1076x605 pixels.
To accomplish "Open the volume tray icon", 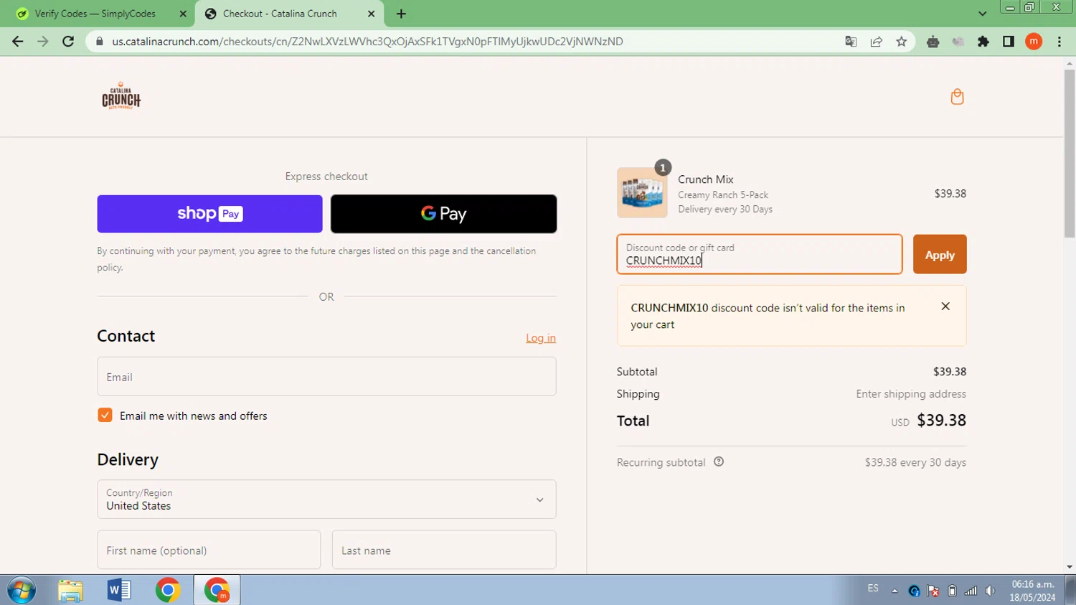I will click(990, 591).
